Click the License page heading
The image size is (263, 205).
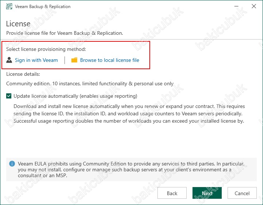(18, 24)
